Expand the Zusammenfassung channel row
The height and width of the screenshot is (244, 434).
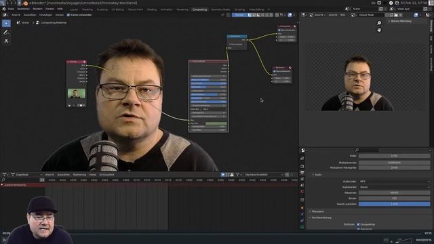[2, 185]
